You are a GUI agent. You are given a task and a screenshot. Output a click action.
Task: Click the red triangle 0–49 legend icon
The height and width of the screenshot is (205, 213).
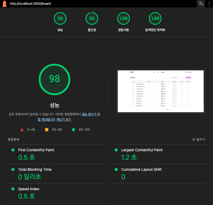(x=22, y=130)
